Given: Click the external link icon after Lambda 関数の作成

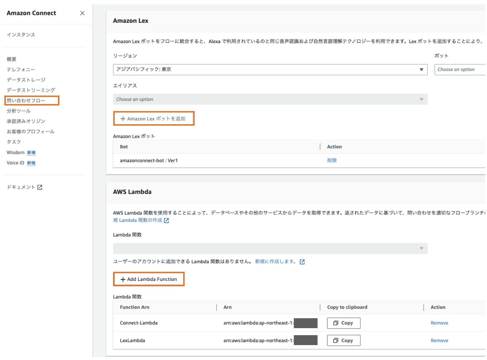Looking at the screenshot, I should (166, 220).
